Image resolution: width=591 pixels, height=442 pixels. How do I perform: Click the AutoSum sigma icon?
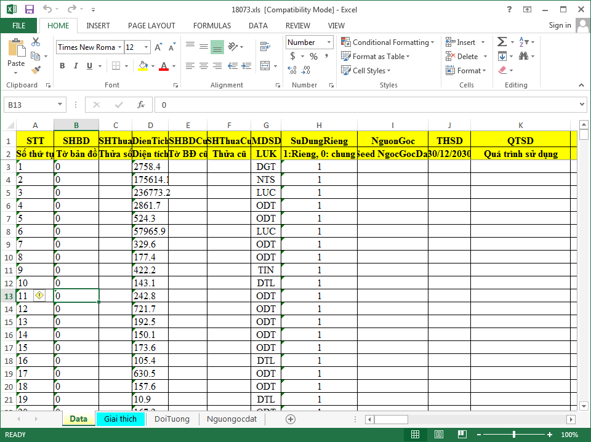pyautogui.click(x=502, y=42)
